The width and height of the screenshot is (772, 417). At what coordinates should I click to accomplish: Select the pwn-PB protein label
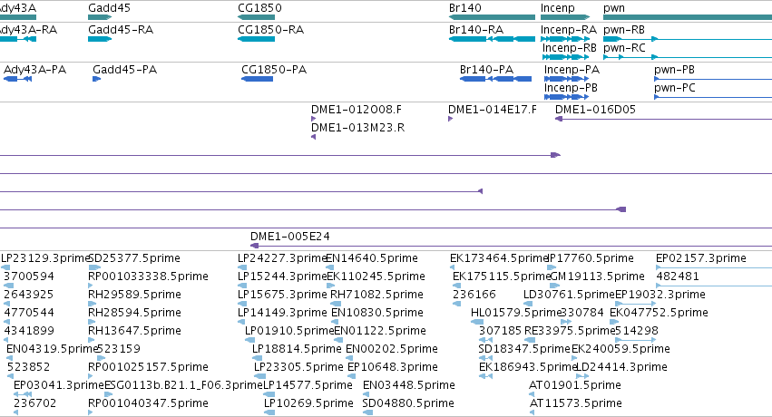[675, 69]
